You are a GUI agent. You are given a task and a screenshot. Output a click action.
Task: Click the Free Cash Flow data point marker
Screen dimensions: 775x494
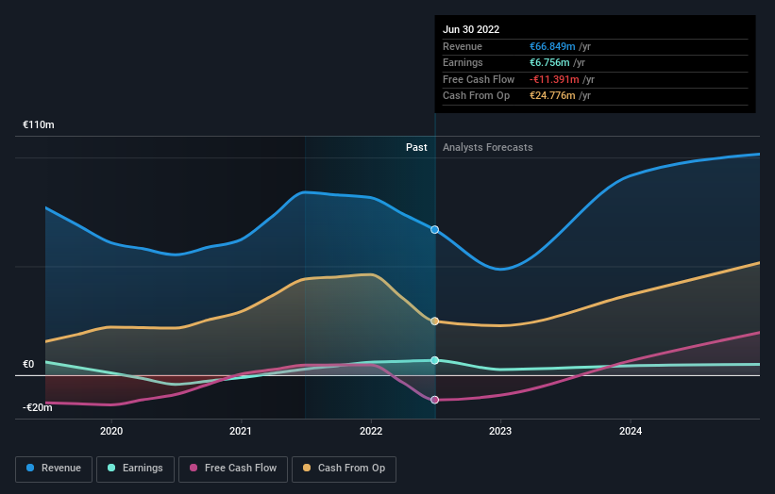coord(434,400)
